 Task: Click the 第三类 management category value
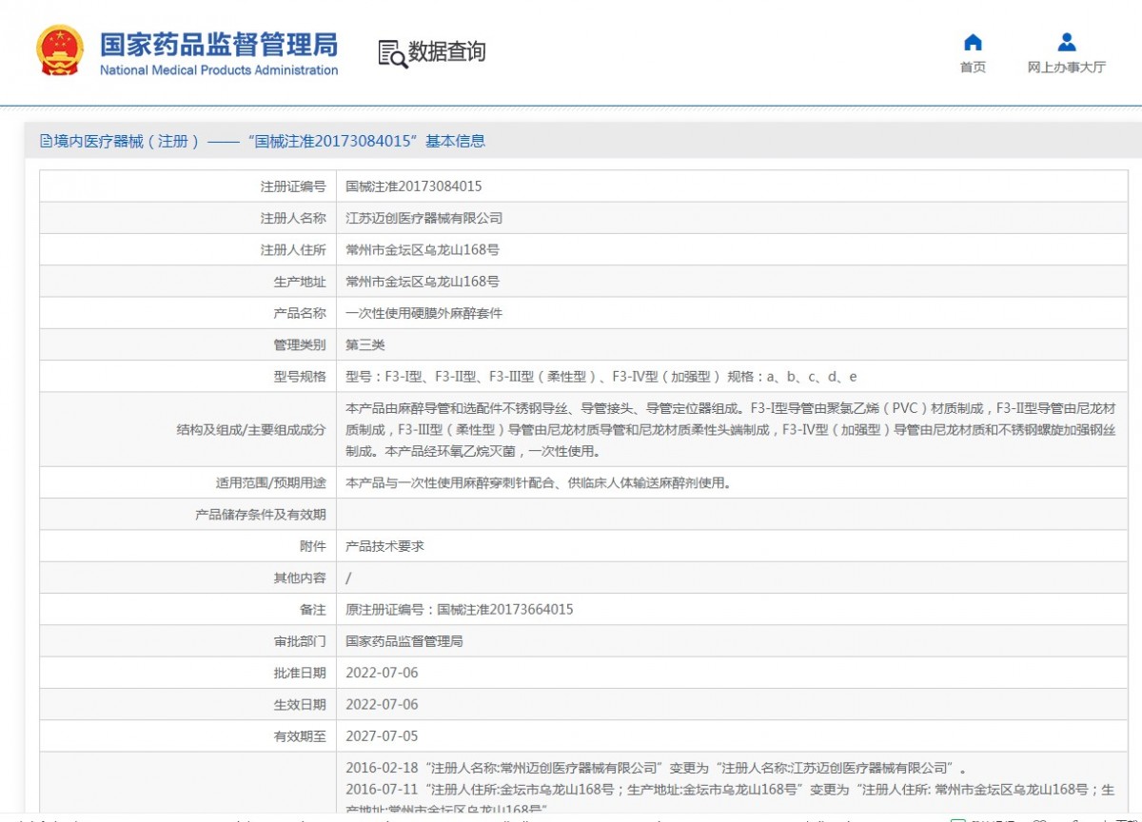(x=365, y=344)
